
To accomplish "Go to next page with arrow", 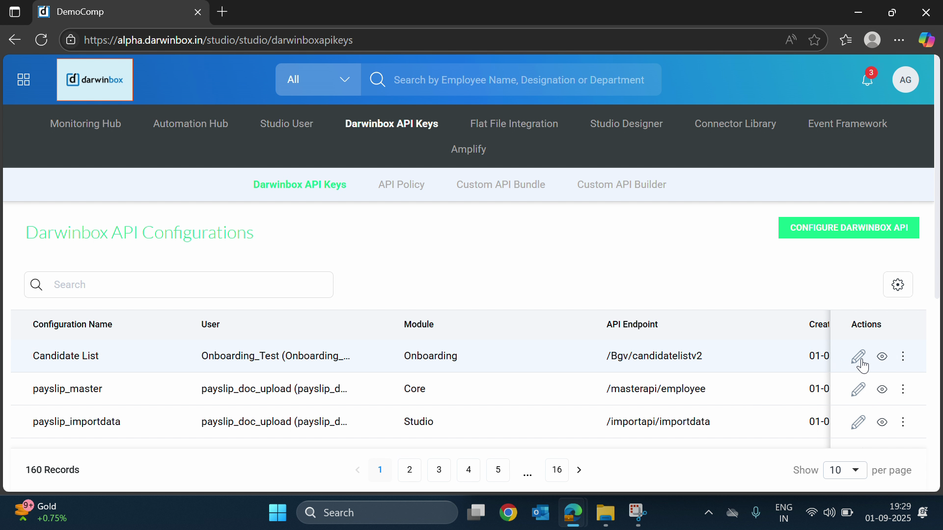I will click(579, 470).
